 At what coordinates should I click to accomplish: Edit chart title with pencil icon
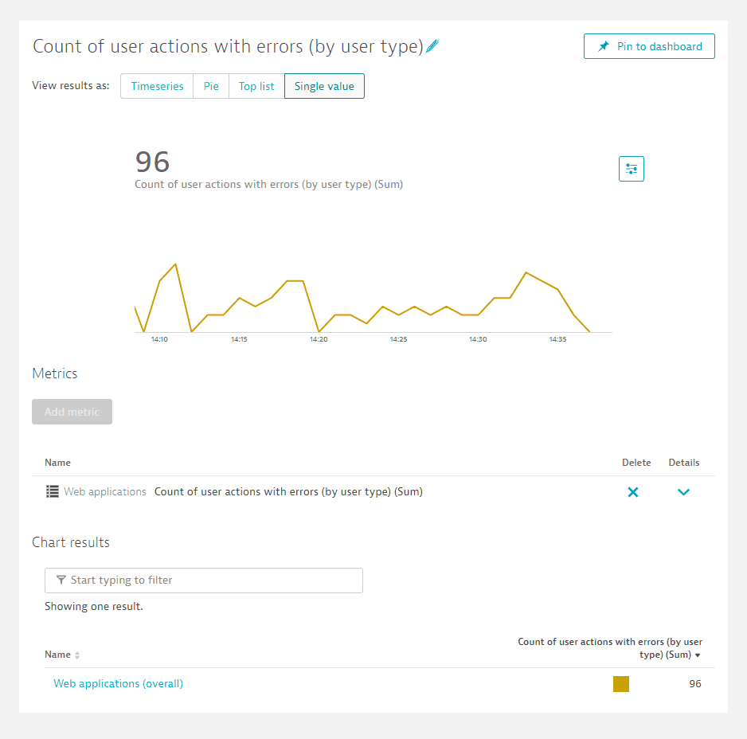tap(432, 46)
